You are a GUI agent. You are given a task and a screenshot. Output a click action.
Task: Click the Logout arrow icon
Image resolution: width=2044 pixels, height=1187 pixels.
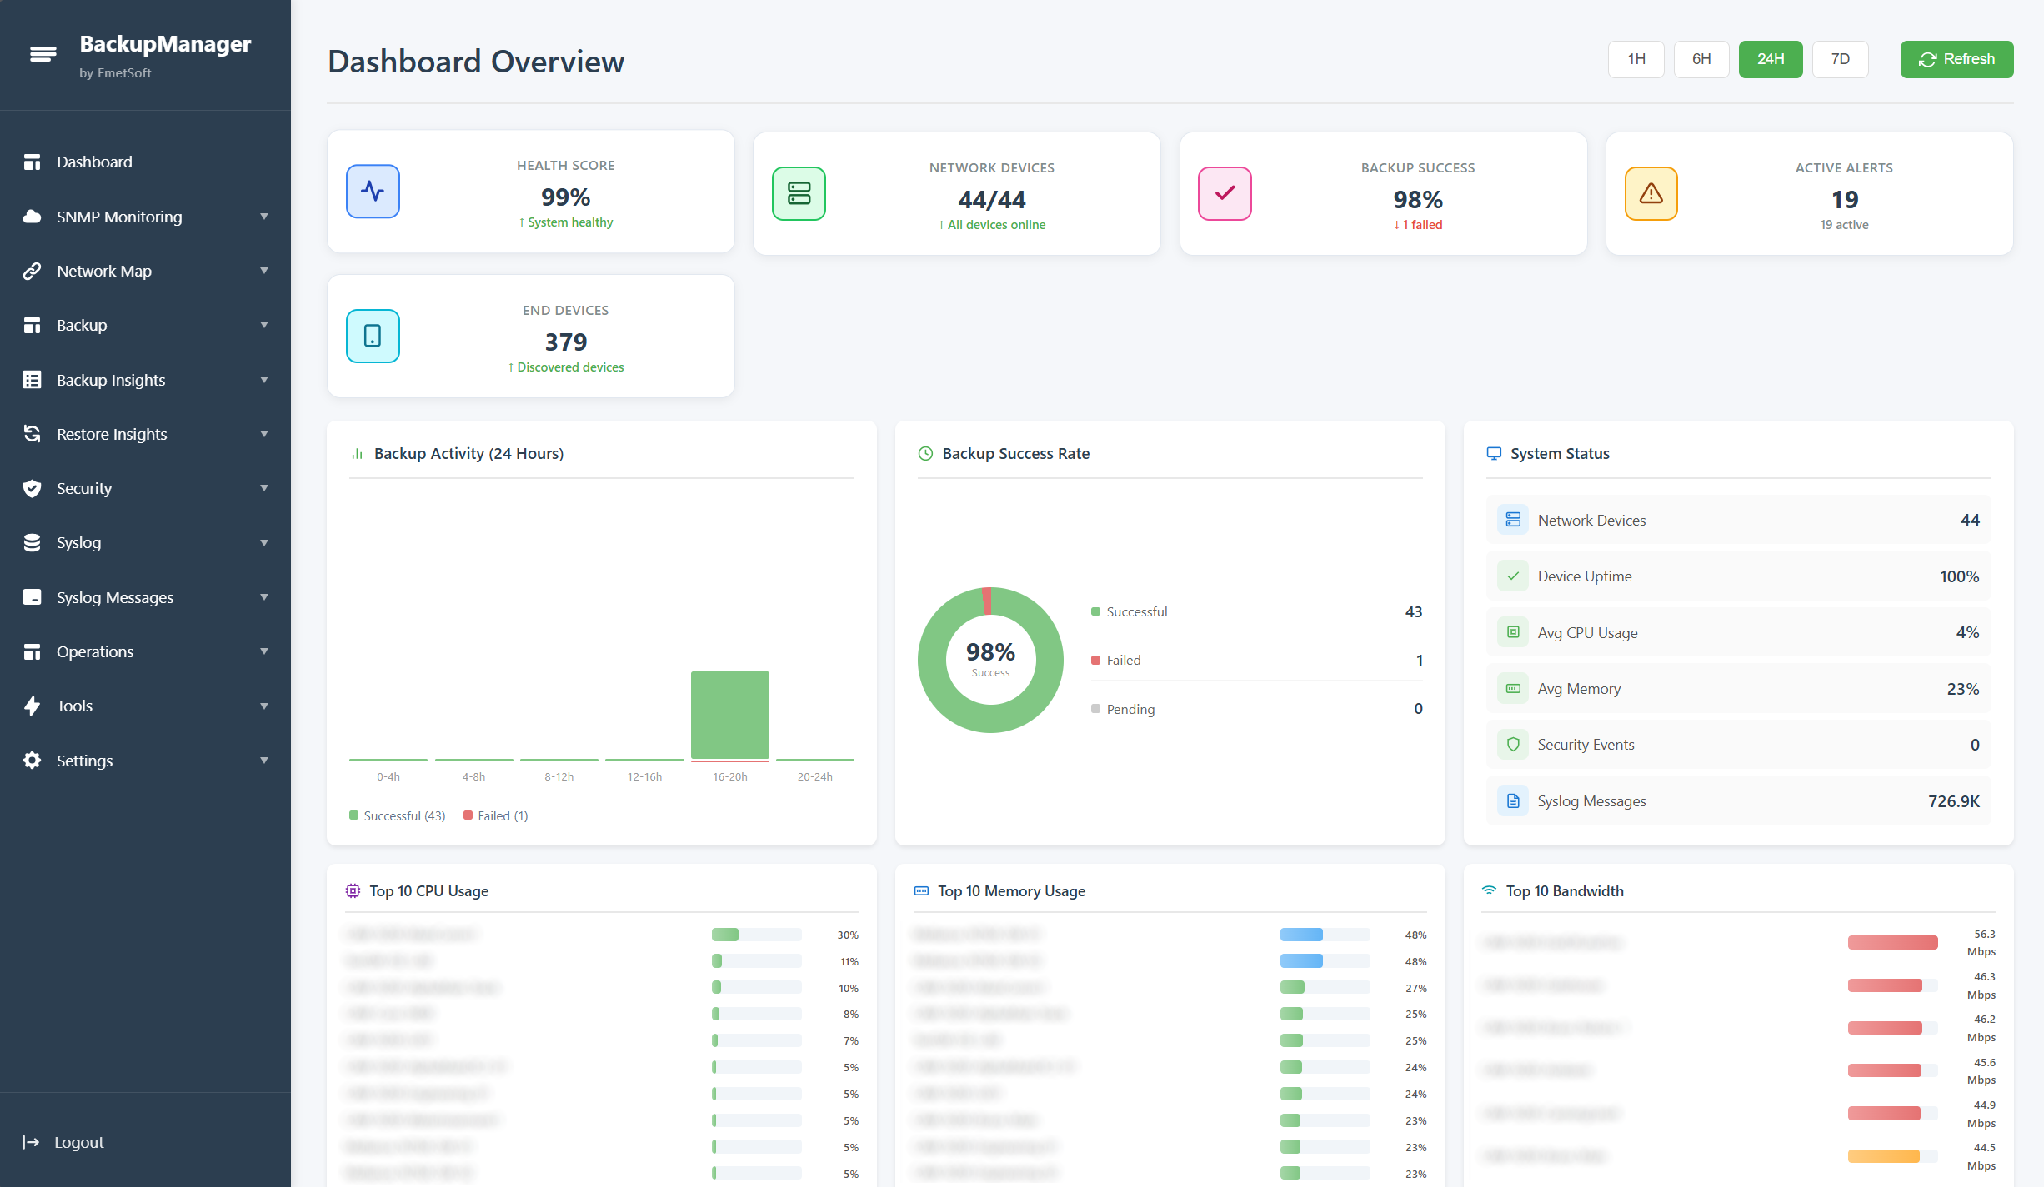[31, 1142]
